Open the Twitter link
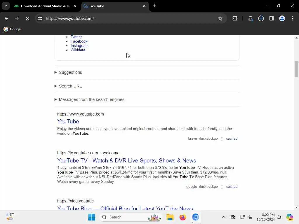The height and width of the screenshot is (224, 299). pyautogui.click(x=76, y=37)
